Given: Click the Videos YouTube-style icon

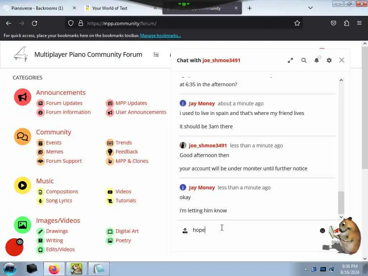Looking at the screenshot, I should 110,192.
